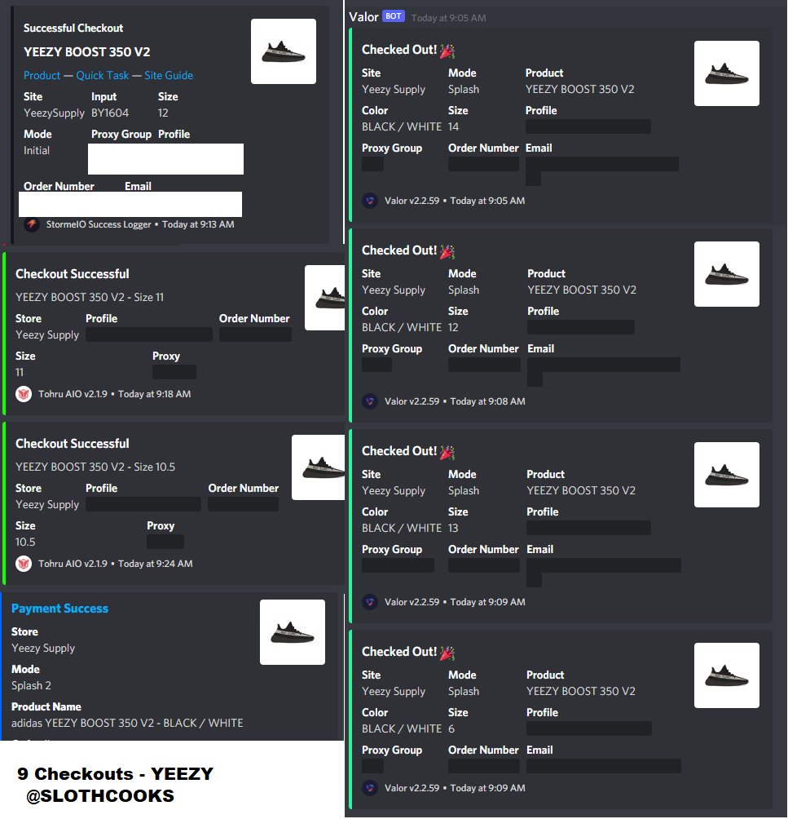Select the 'Initial' mode value
Image resolution: width=788 pixels, height=819 pixels.
click(37, 150)
